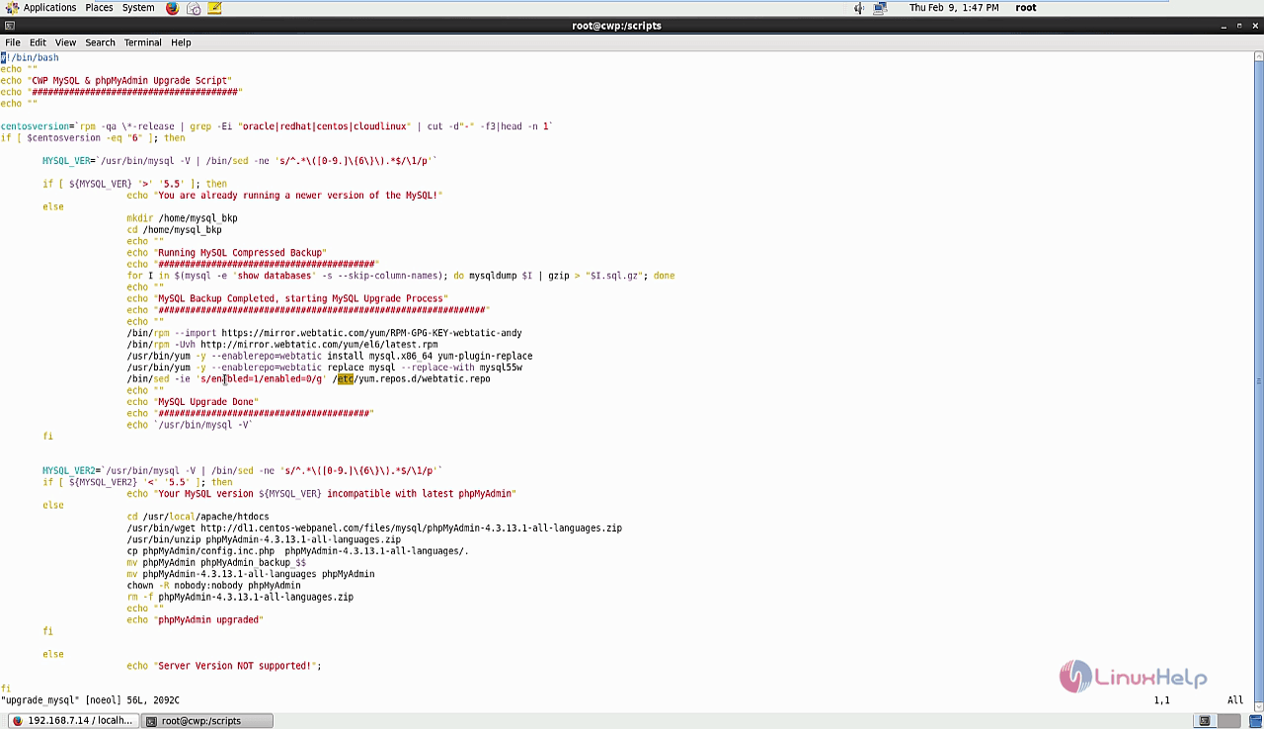Screen dimensions: 1264x729
Task: Click the 'MYSQL_VER2=' line
Action: (x=242, y=471)
